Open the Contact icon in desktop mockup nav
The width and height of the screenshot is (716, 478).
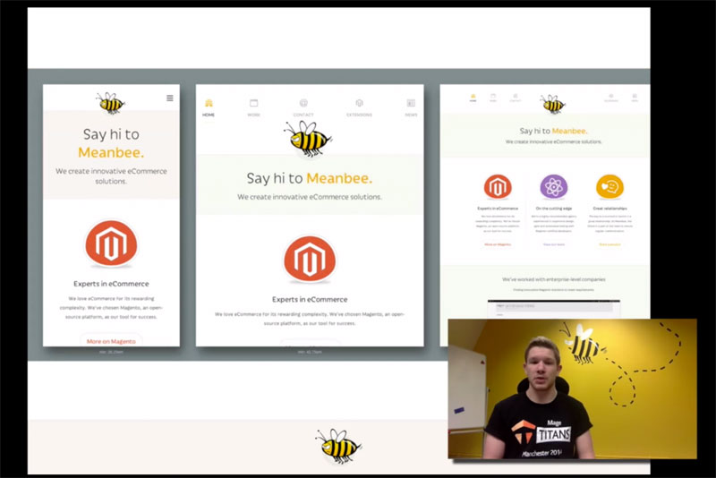[516, 98]
